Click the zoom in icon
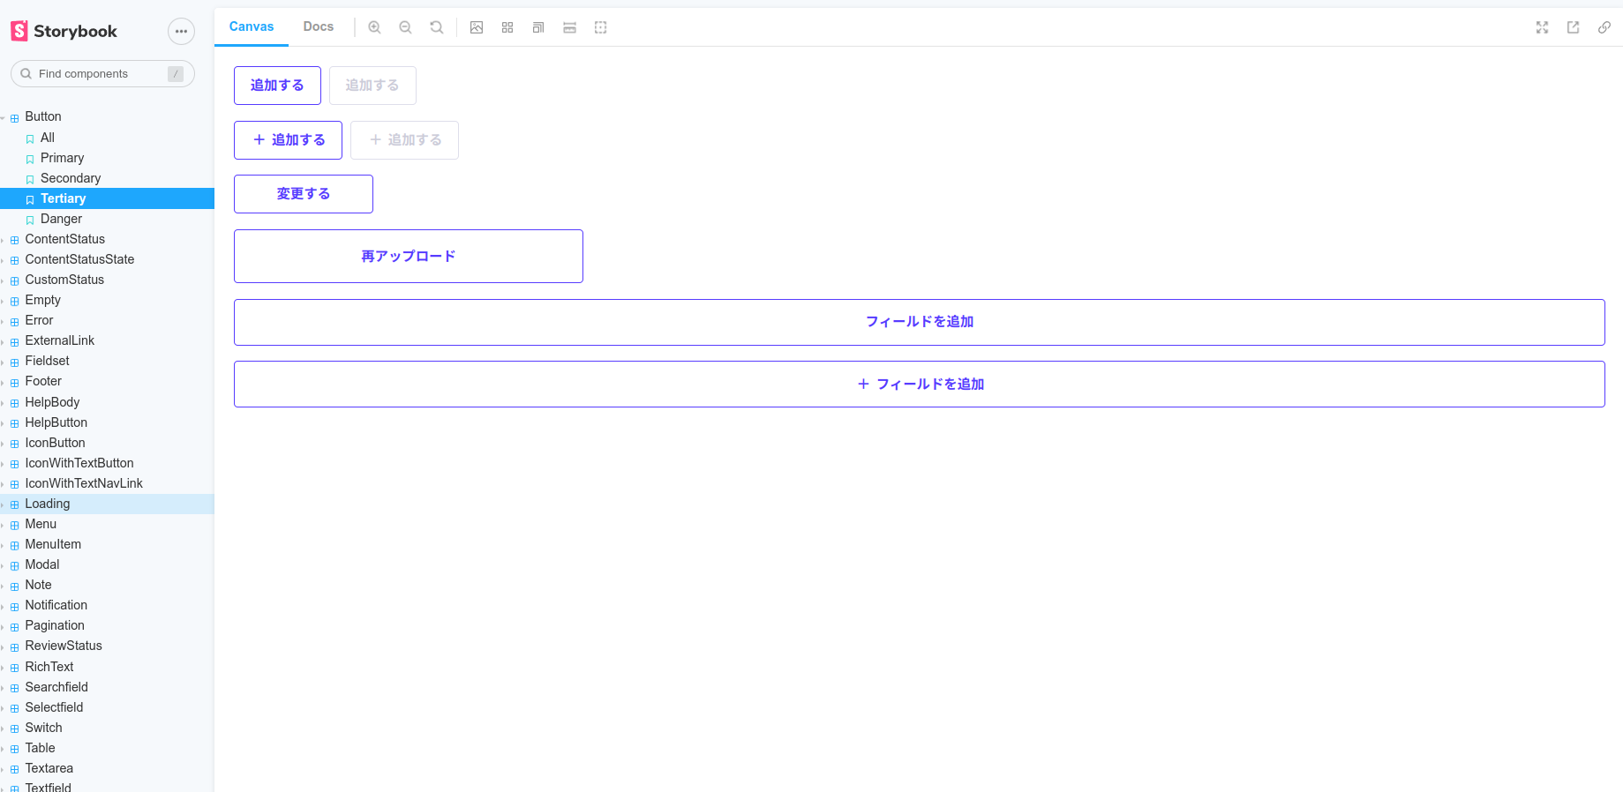Screen dimensions: 1623x792 [374, 27]
